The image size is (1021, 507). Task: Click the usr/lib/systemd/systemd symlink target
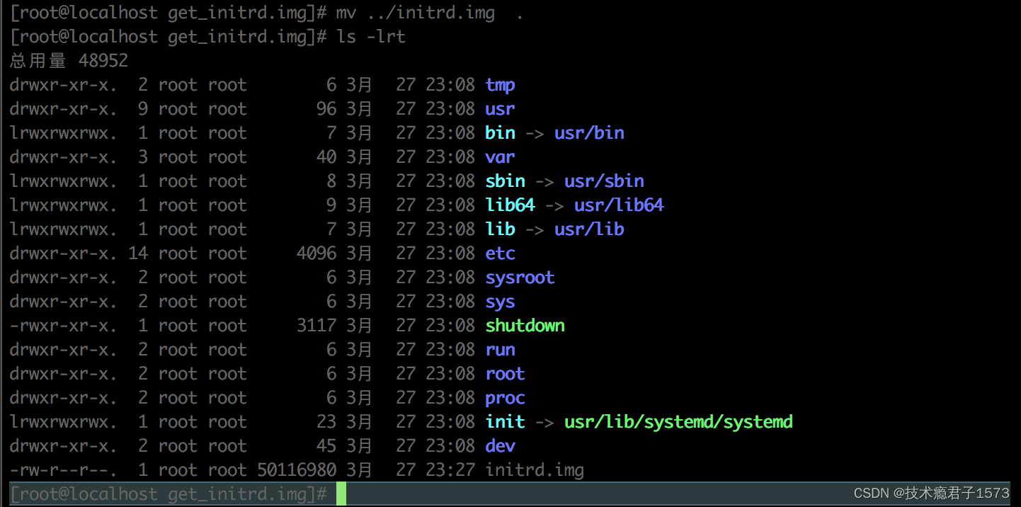pos(678,421)
